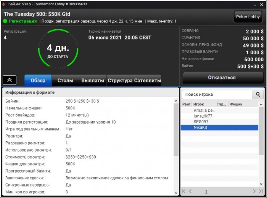Click the tournament title The Tuesday 500
The width and height of the screenshot is (267, 198).
(37, 14)
